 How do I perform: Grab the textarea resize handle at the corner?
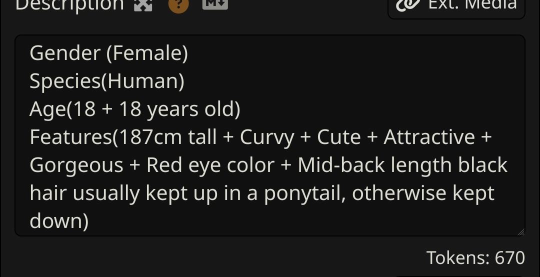pyautogui.click(x=520, y=232)
